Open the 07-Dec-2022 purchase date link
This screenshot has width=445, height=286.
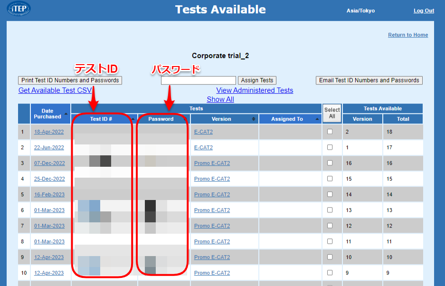click(49, 163)
